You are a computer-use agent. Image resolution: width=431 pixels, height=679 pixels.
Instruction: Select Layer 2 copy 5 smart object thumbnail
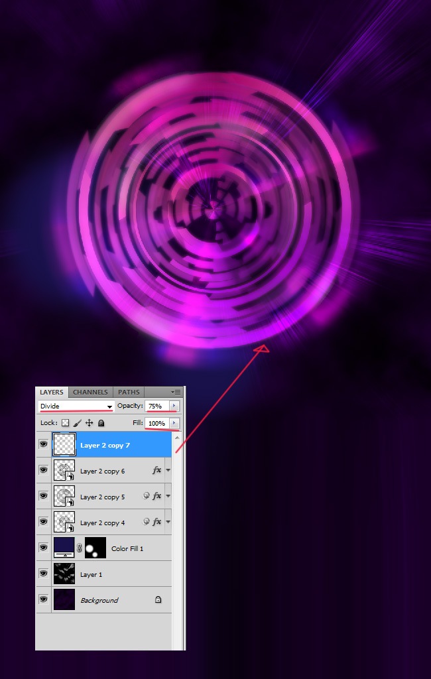click(64, 496)
